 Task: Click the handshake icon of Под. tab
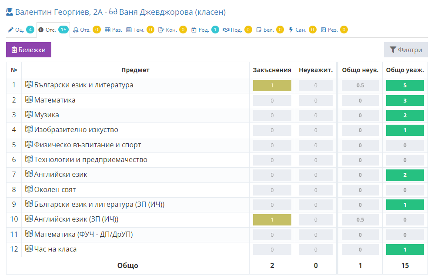226,30
